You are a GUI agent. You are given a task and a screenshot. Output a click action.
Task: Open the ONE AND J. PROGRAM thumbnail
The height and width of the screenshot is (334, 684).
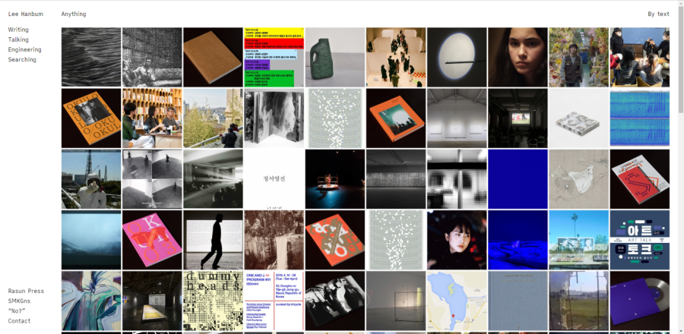274,301
